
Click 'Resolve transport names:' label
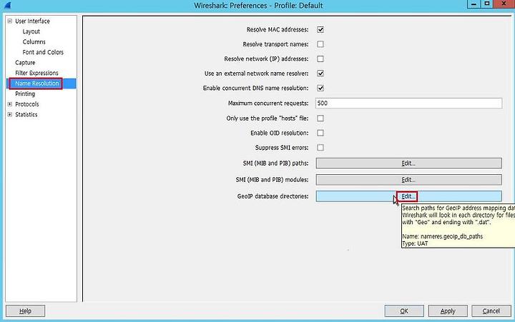click(275, 44)
